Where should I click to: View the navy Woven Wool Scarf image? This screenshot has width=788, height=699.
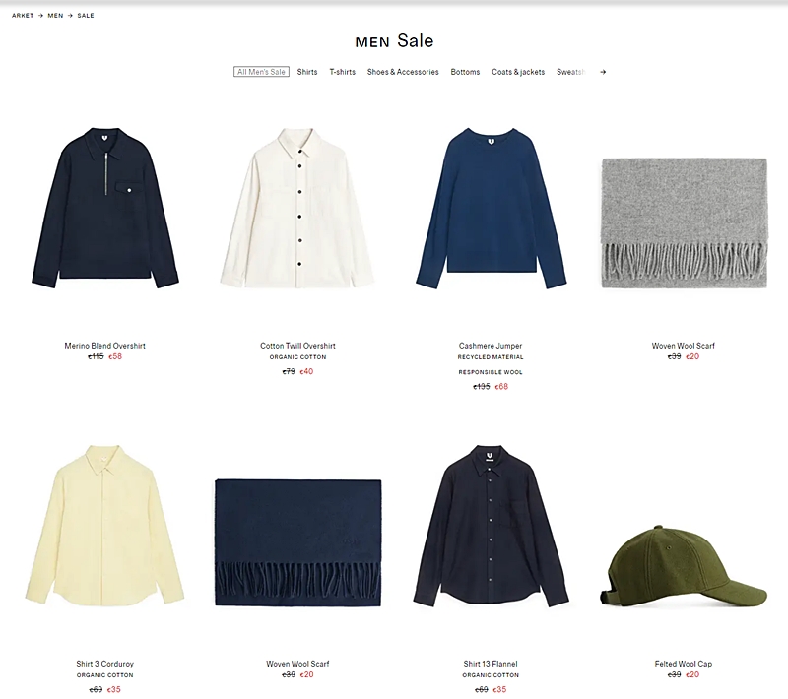pyautogui.click(x=298, y=542)
